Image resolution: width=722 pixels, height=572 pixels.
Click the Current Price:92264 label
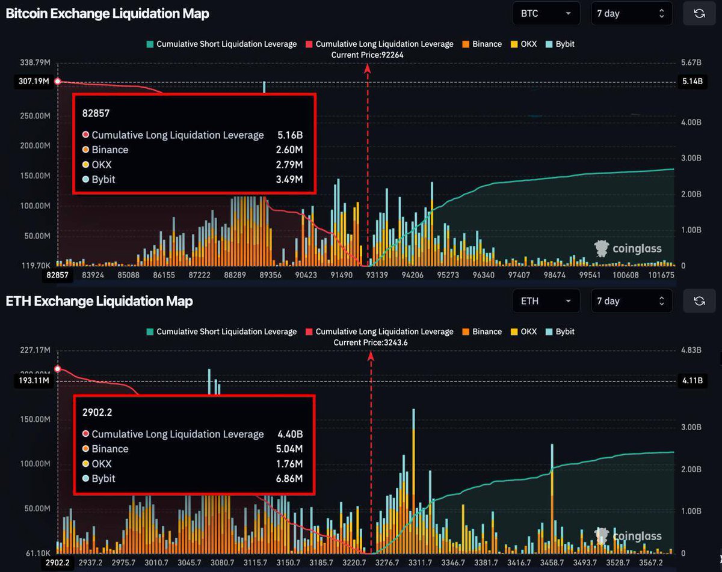(368, 55)
